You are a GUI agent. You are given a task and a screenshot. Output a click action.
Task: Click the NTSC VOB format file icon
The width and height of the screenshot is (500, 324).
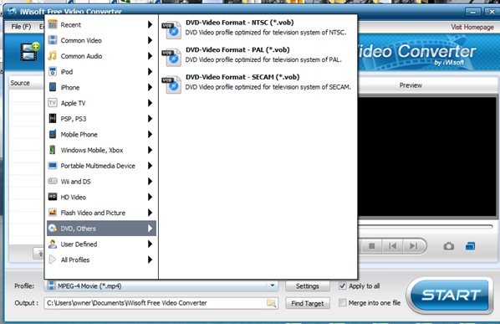(171, 29)
